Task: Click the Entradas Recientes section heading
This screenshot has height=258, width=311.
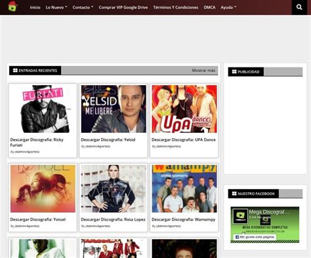Action: pos(37,71)
